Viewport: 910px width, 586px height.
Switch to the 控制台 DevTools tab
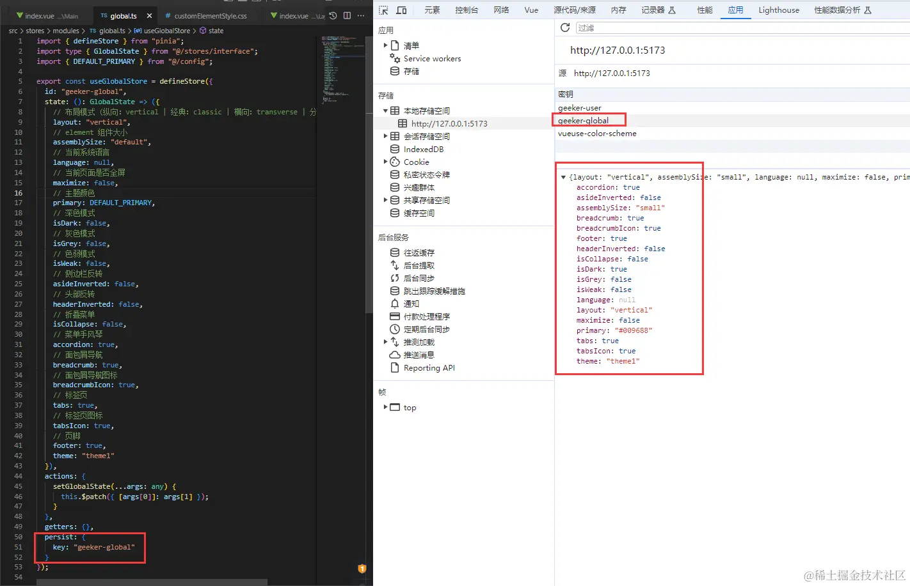[467, 10]
